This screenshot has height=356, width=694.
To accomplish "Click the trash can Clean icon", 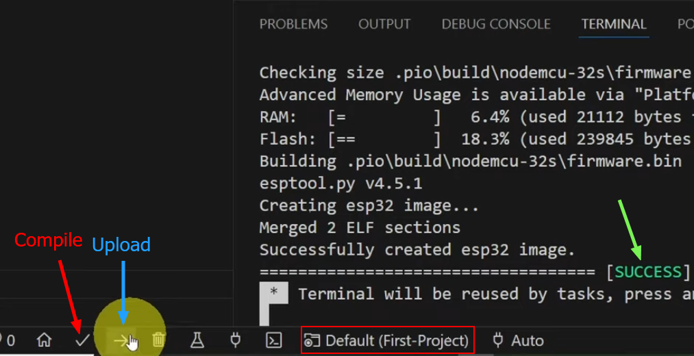I will [x=159, y=340].
